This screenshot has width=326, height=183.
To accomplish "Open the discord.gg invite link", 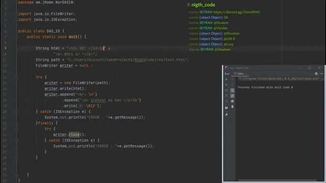I will pos(236,12).
